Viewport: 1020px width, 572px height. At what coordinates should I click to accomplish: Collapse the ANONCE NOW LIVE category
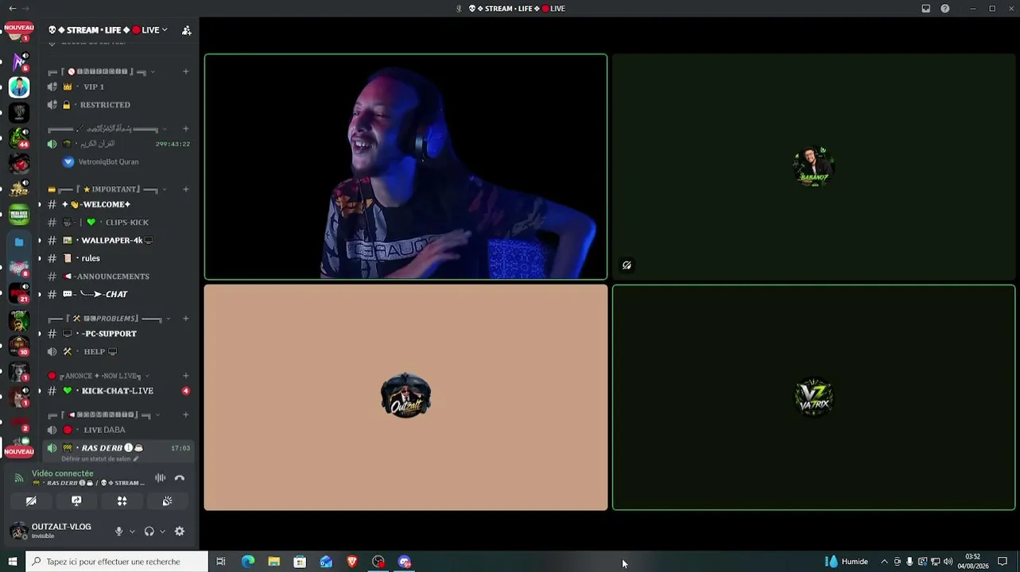point(99,376)
